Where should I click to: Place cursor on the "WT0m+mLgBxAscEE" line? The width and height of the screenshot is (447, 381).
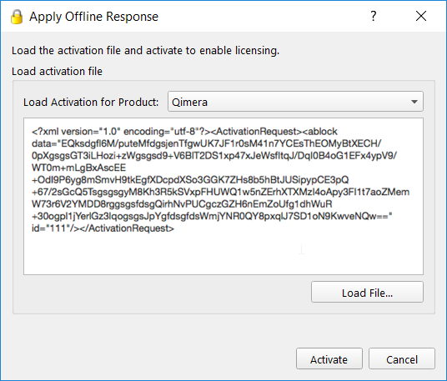pos(78,168)
